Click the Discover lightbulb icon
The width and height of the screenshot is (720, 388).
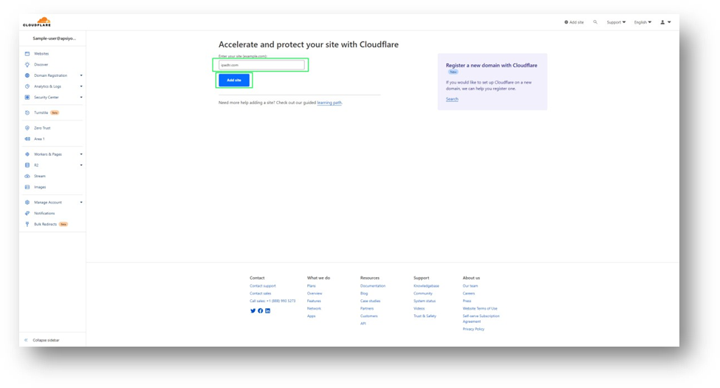(x=27, y=65)
